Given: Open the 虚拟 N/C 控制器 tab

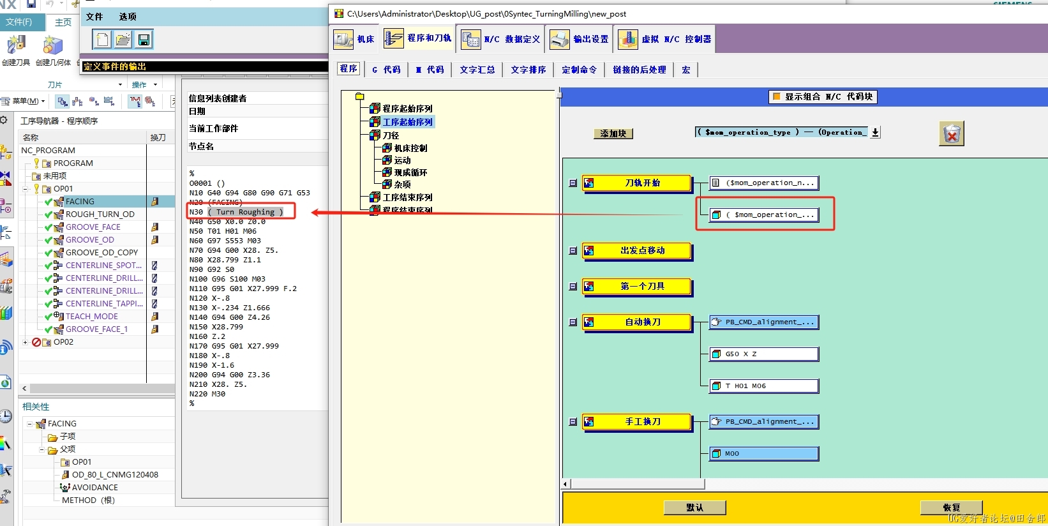Looking at the screenshot, I should tap(665, 39).
